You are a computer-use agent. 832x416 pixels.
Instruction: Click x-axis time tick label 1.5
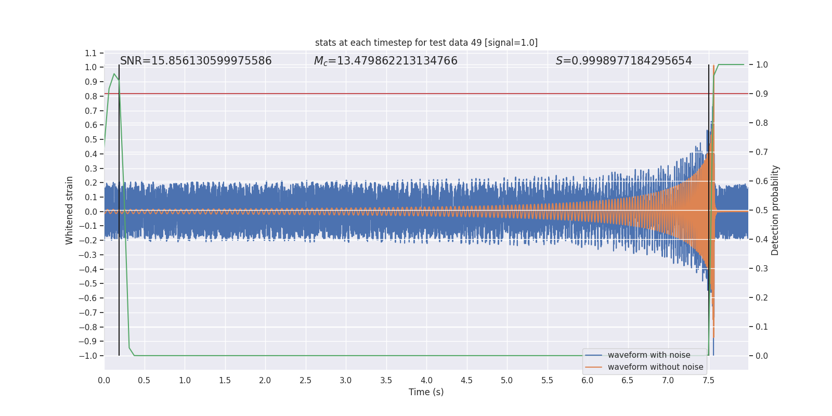[225, 381]
